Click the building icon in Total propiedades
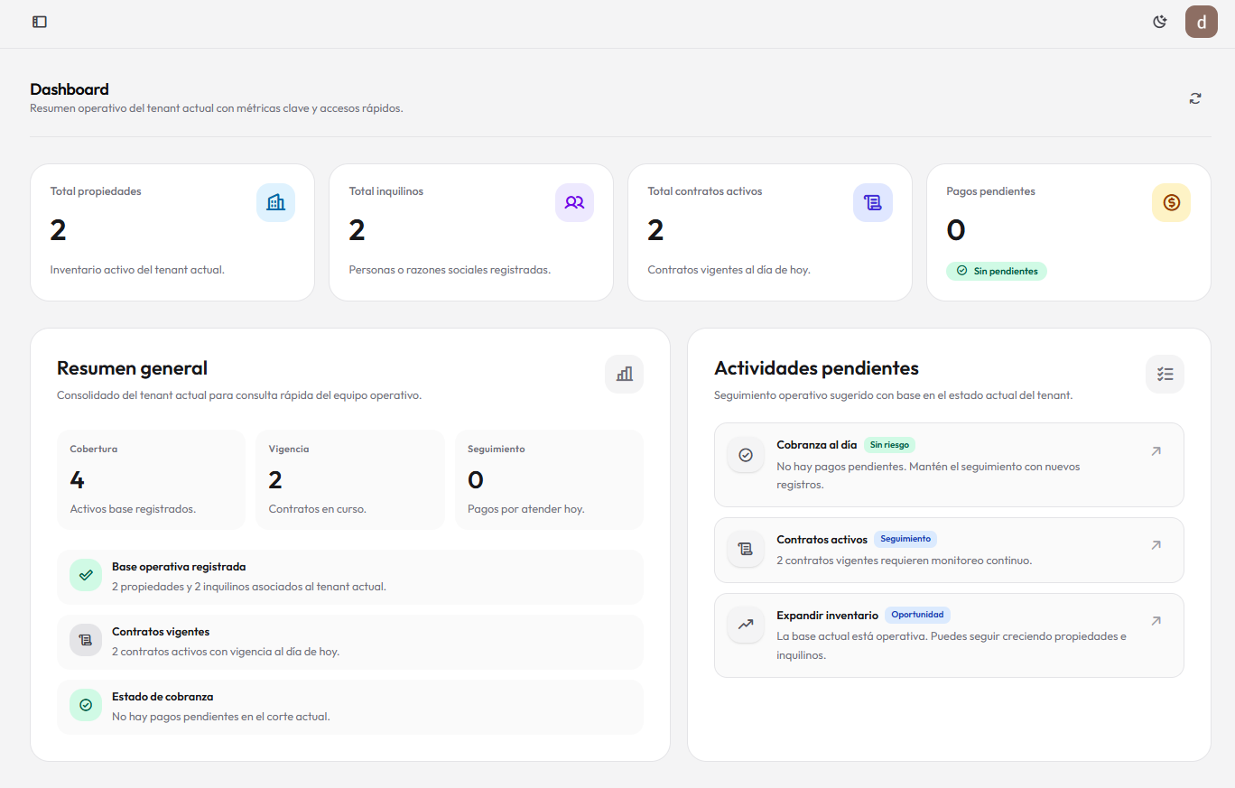Viewport: 1235px width, 788px height. [275, 202]
